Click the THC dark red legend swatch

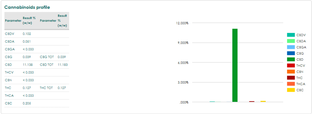tap(291, 78)
